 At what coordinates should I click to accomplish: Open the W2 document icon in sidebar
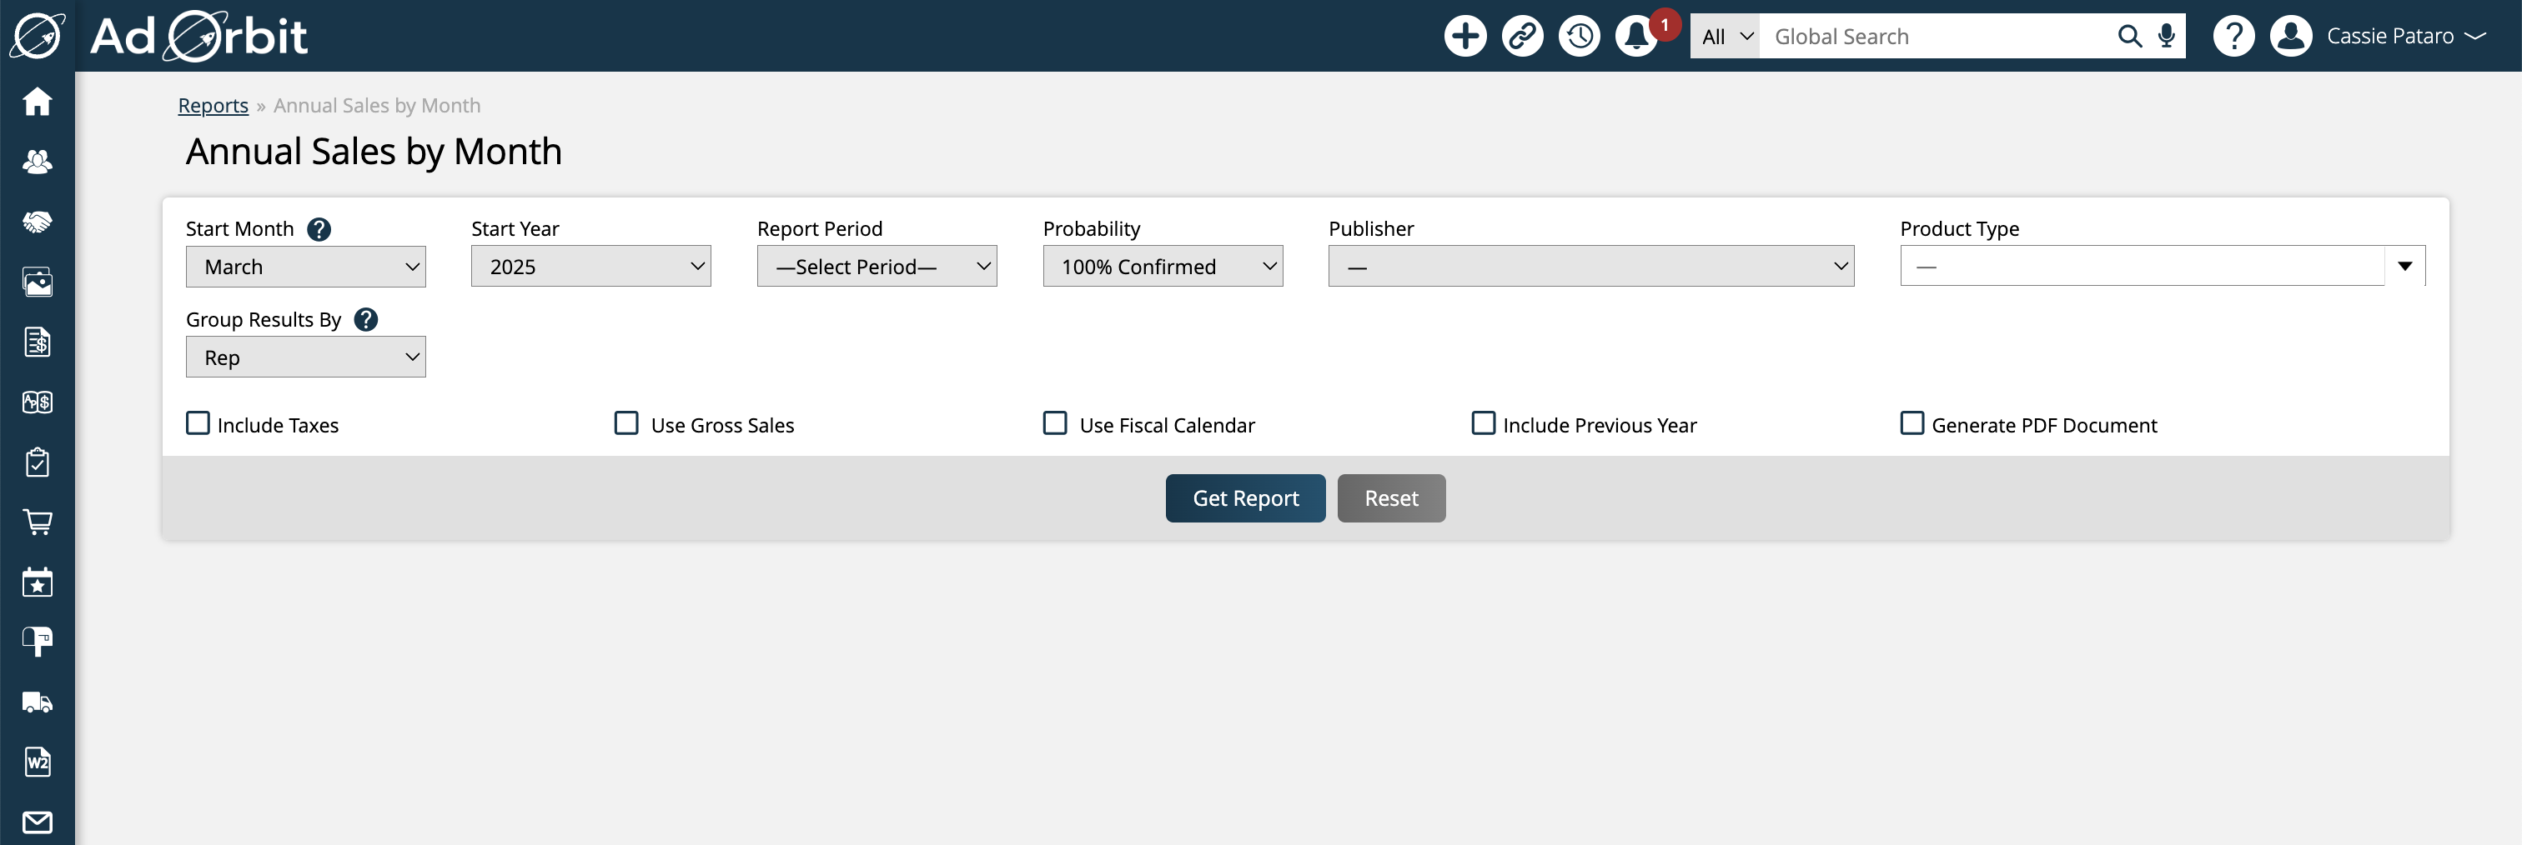tap(38, 762)
